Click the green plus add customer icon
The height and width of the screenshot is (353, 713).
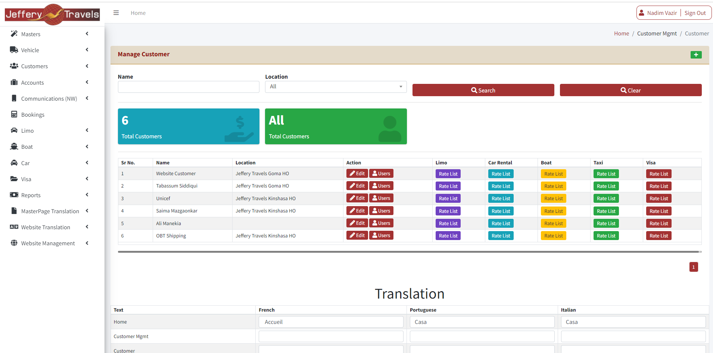(x=696, y=55)
